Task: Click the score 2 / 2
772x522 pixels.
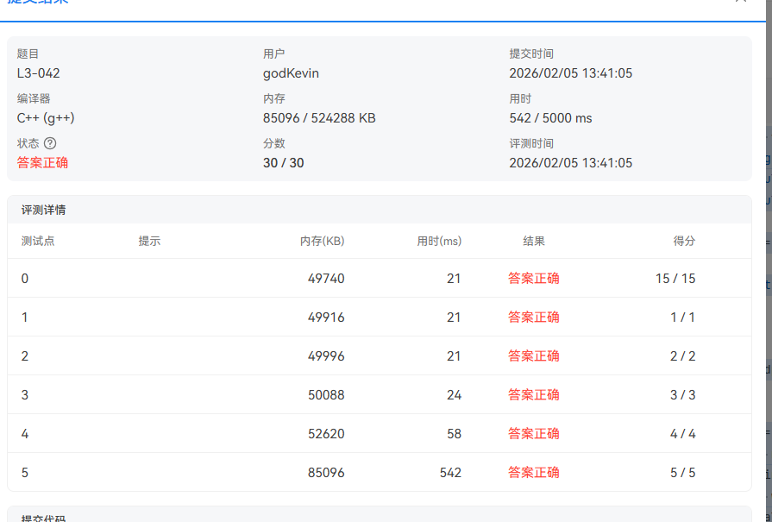Action: (683, 356)
